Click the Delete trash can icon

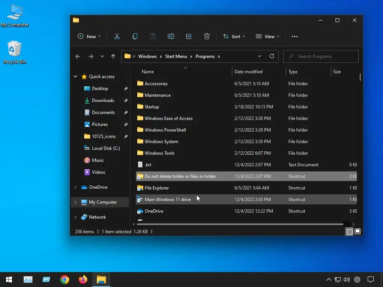click(206, 36)
